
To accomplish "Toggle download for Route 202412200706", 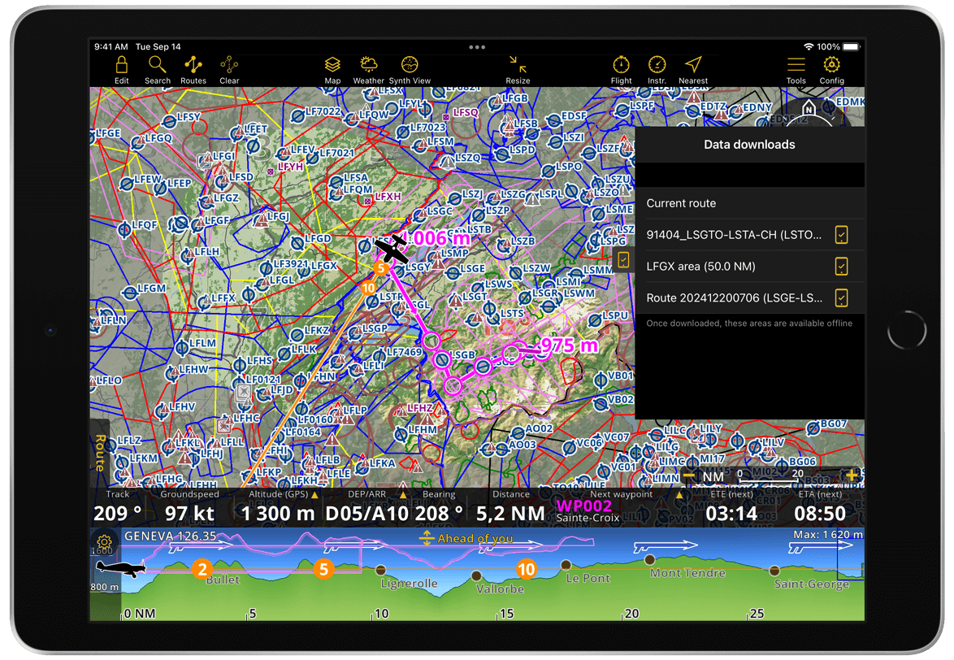I will (841, 298).
